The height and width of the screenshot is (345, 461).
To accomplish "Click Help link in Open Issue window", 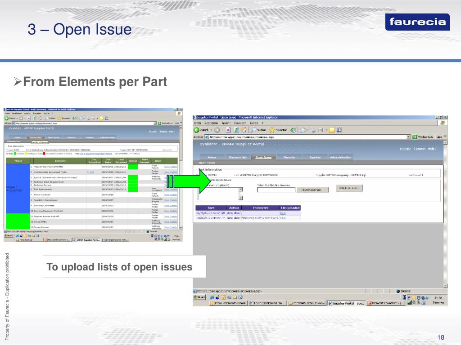I will point(431,149).
